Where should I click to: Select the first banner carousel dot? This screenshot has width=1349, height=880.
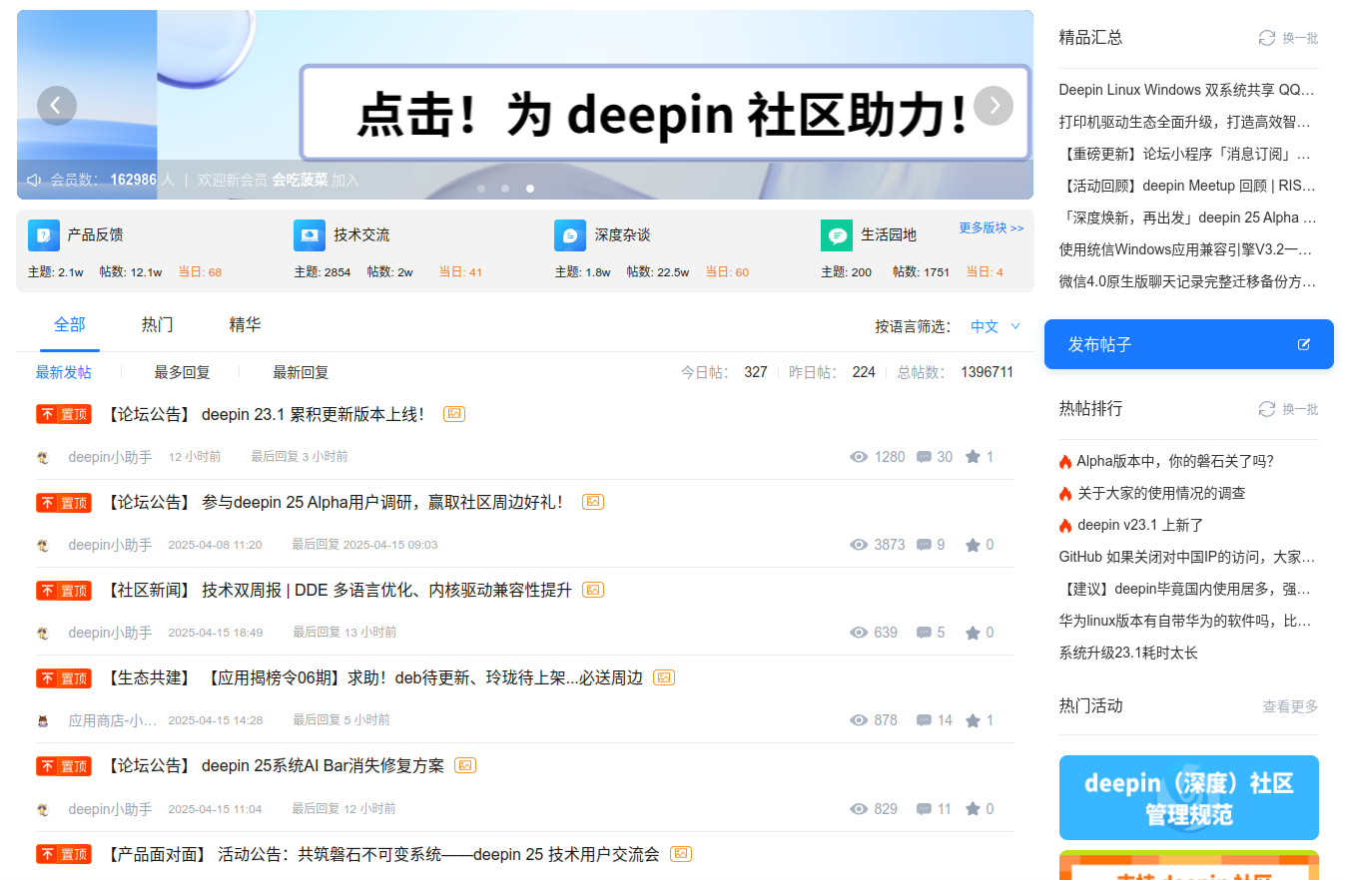click(481, 188)
